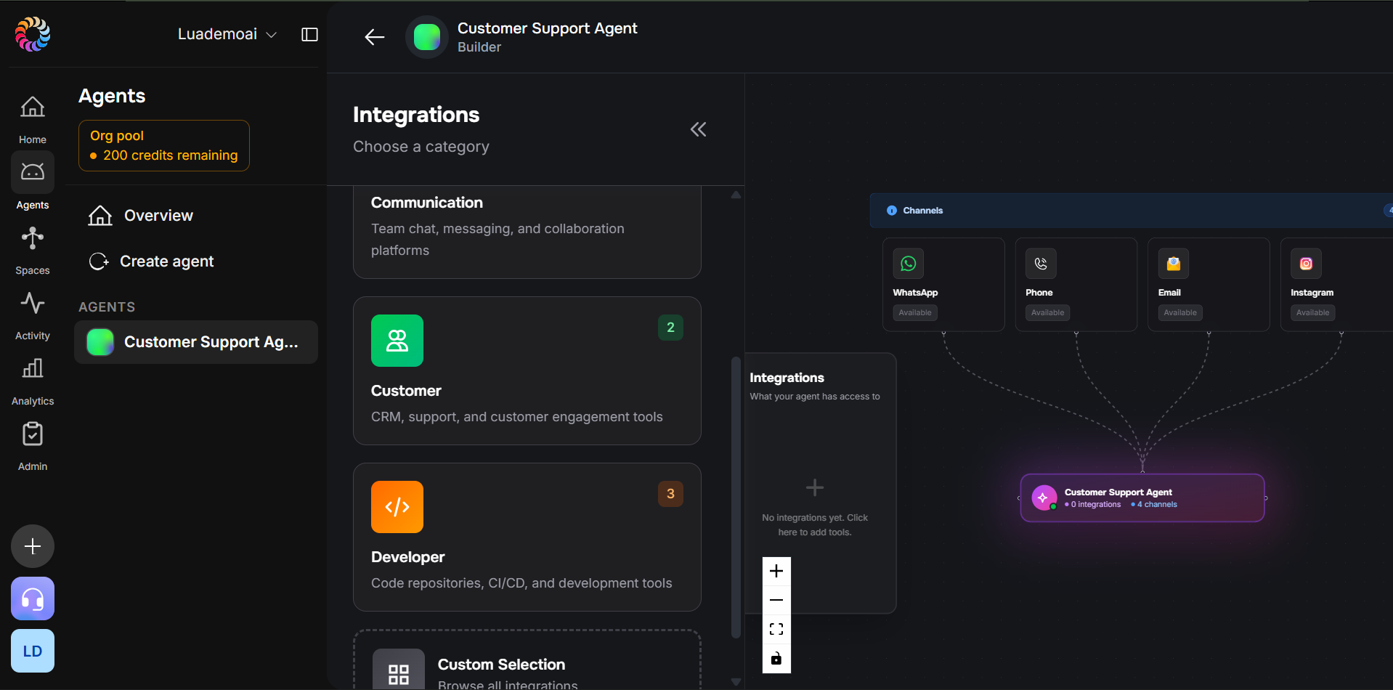
Task: Click the Phone channel icon
Action: pyautogui.click(x=1041, y=264)
